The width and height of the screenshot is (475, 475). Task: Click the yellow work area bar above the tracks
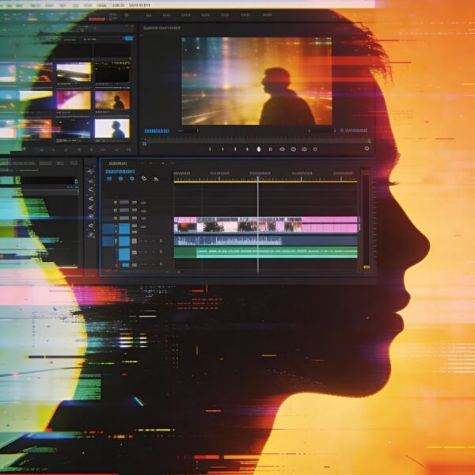click(x=265, y=182)
